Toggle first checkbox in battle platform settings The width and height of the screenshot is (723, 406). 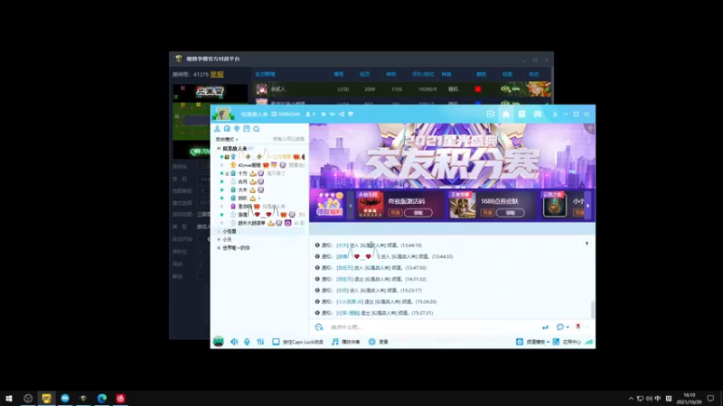click(200, 239)
